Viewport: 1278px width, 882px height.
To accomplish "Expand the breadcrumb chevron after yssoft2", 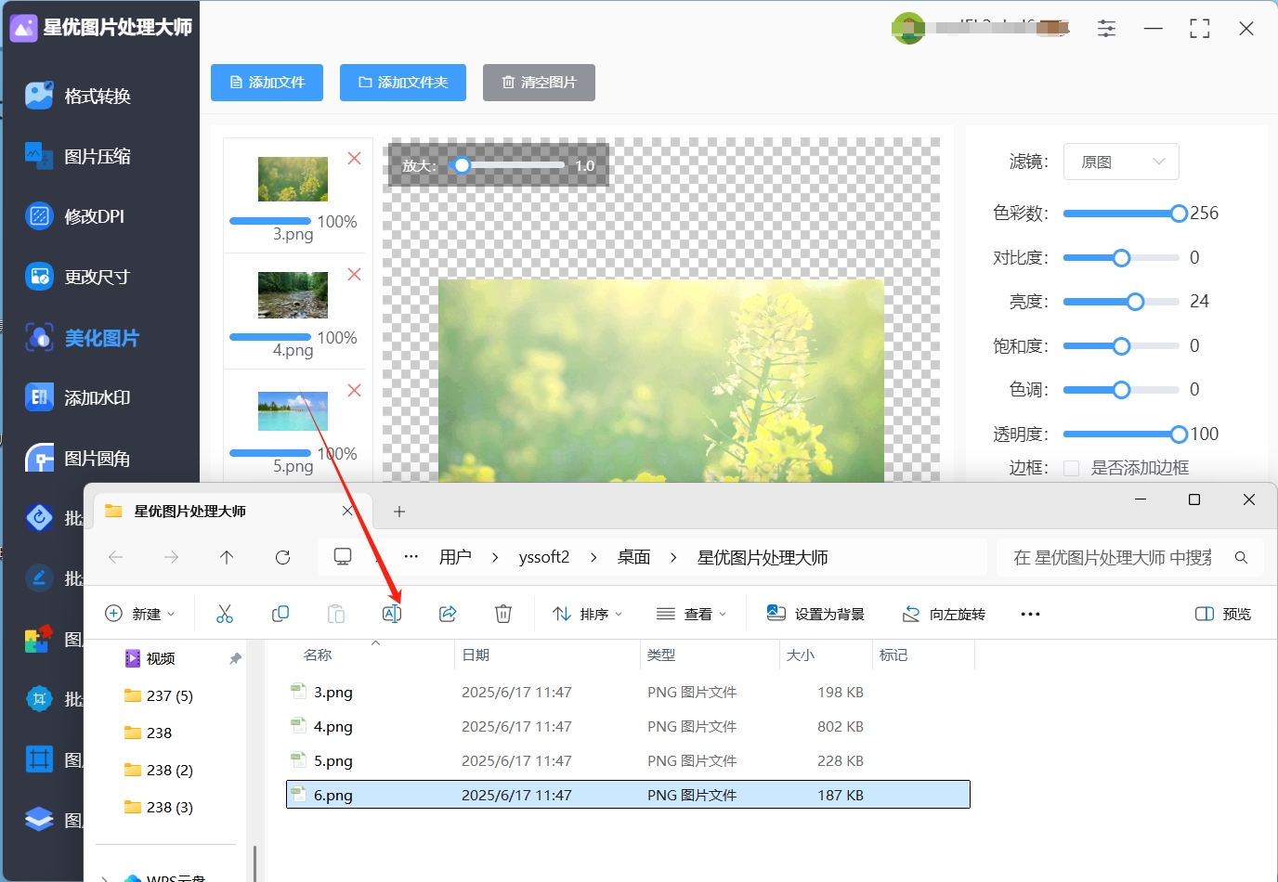I will tap(593, 557).
